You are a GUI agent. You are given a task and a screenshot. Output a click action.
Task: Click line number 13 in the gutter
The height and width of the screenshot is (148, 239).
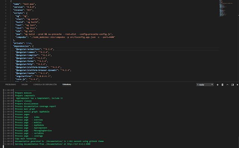coord(5,37)
